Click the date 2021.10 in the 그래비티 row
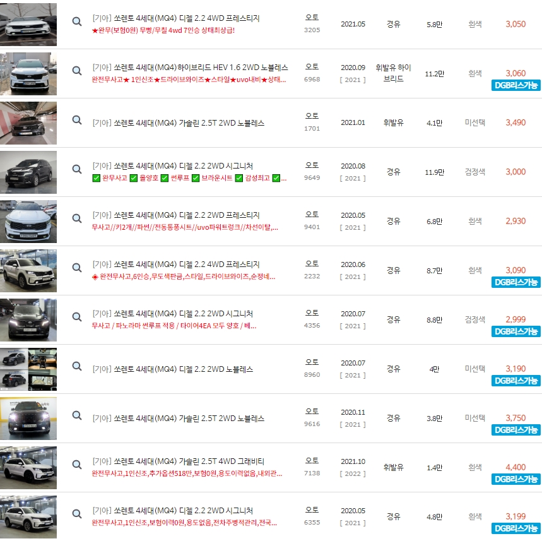 point(353,461)
